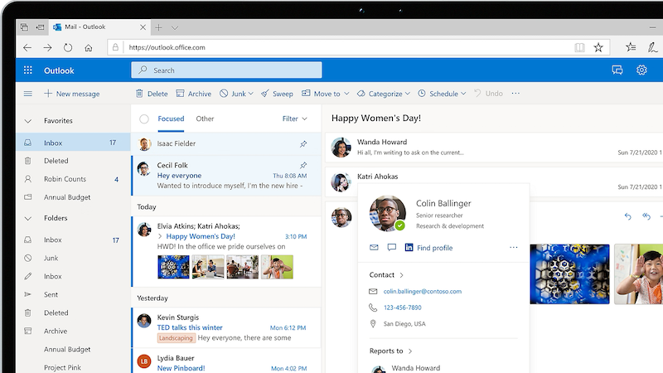
Task: Click the Reply arrow icon
Action: pos(628,216)
